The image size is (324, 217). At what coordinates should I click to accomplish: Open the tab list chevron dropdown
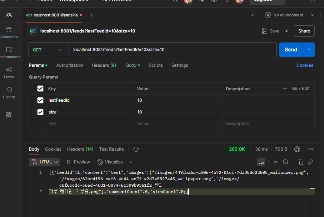click(x=252, y=15)
